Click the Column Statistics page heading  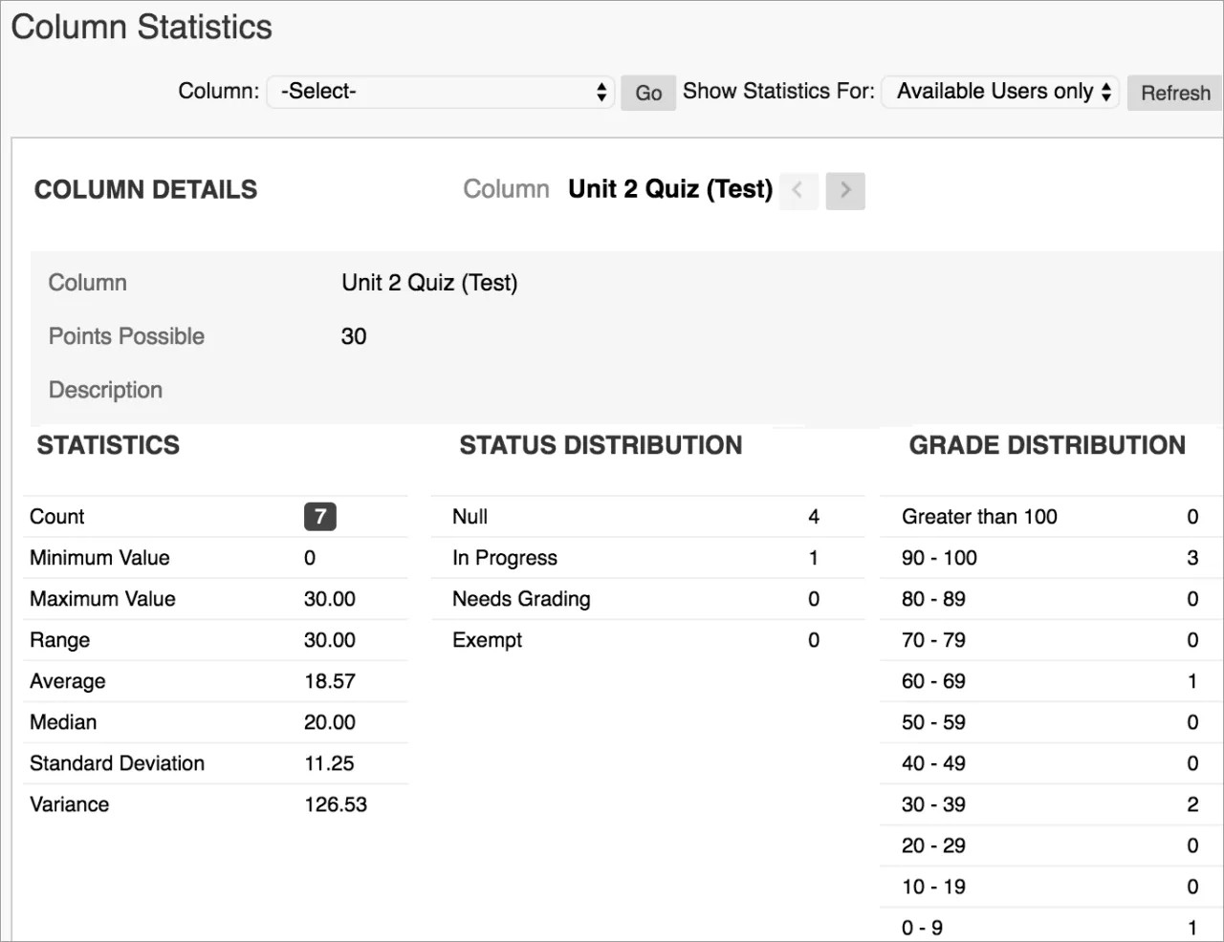click(141, 28)
